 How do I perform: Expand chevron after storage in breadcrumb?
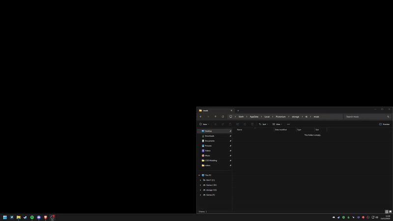(x=302, y=117)
